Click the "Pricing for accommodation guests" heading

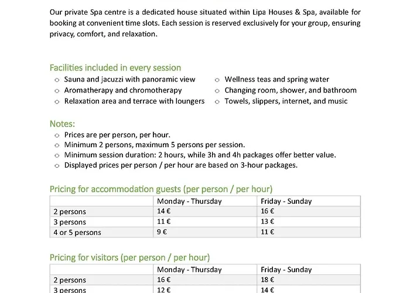pos(161,189)
